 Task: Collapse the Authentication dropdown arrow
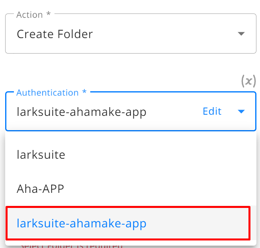point(241,112)
